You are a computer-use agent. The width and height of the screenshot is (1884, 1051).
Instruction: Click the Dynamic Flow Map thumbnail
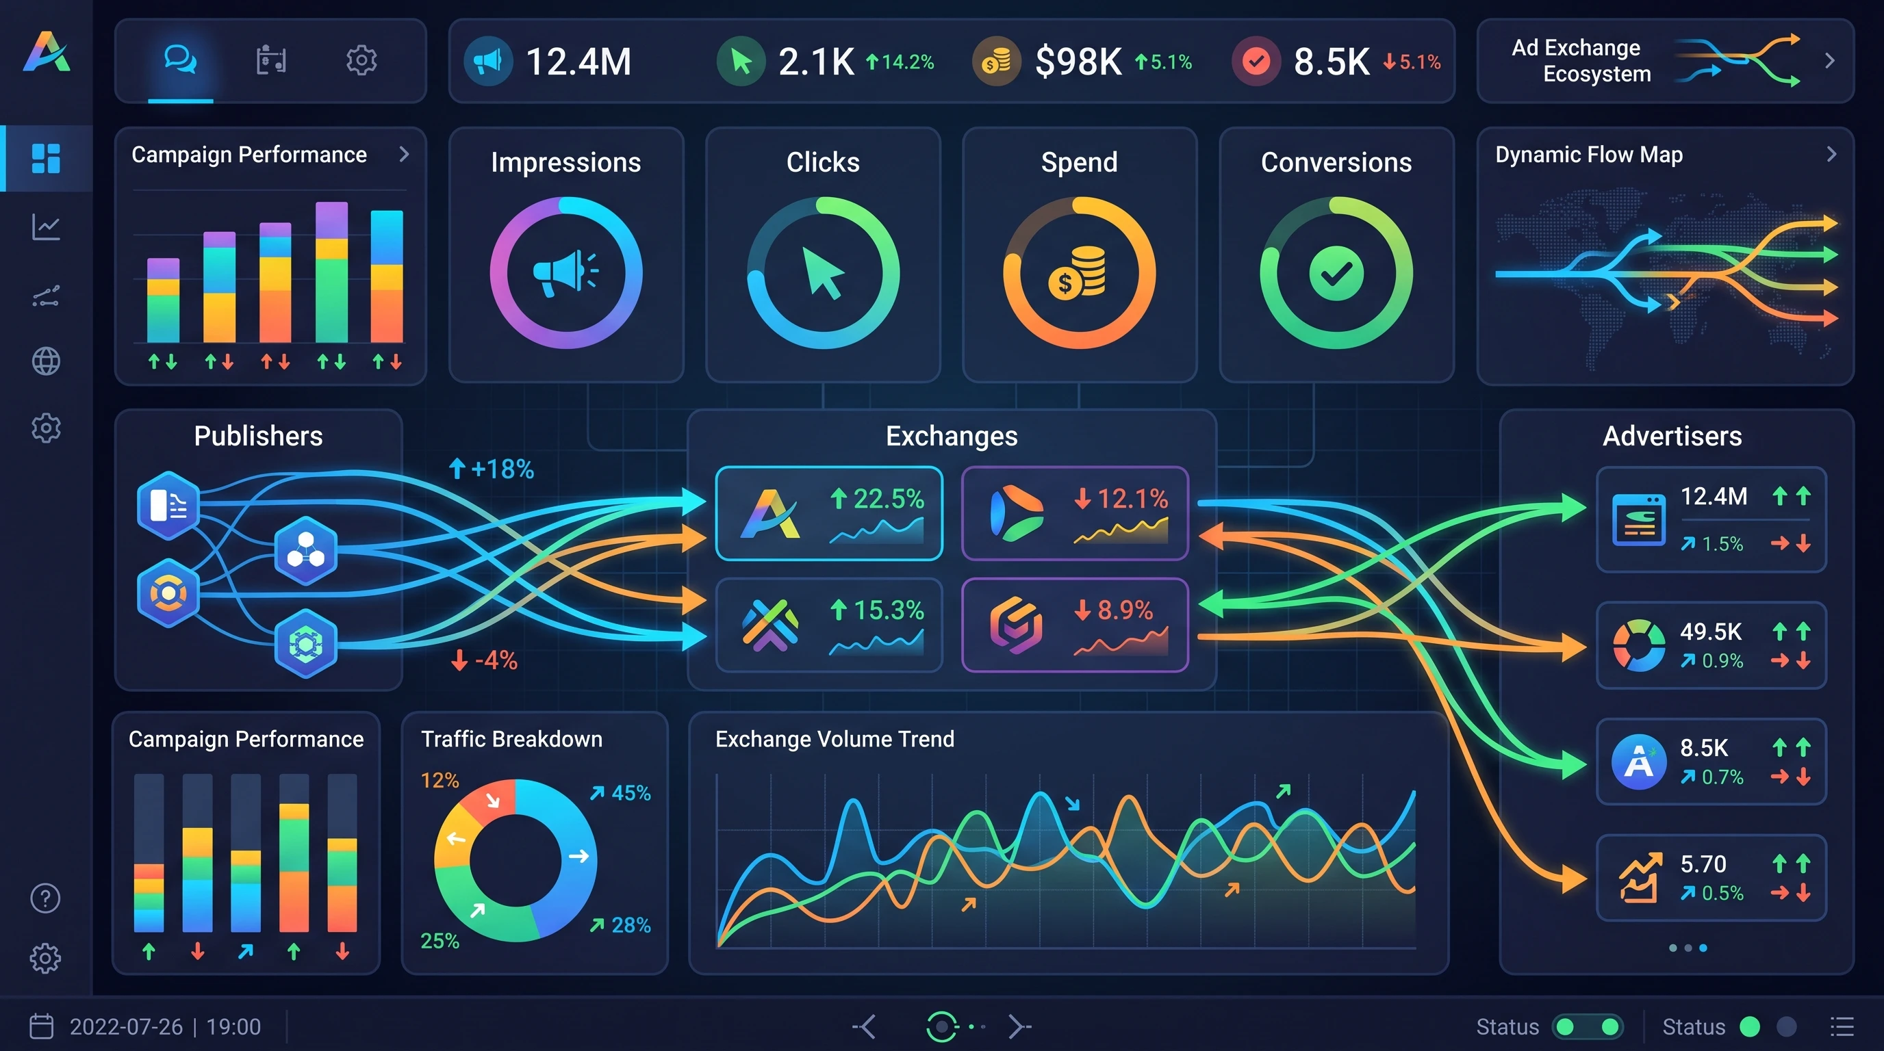click(x=1666, y=278)
